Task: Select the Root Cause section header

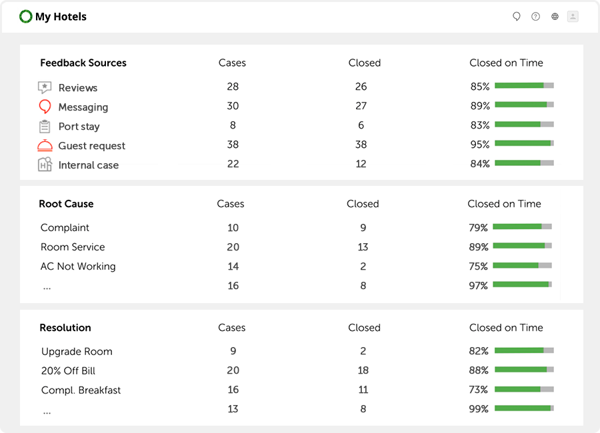Action: 66,204
